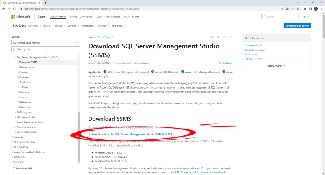
Task: Open Shows in top navigation
Action: (x=126, y=17)
